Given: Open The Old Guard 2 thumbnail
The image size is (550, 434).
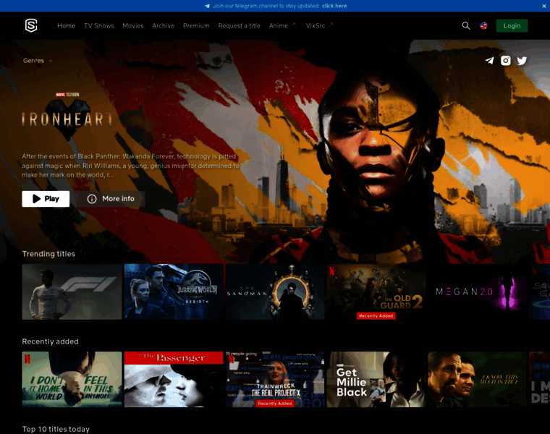Looking at the screenshot, I should click(376, 292).
